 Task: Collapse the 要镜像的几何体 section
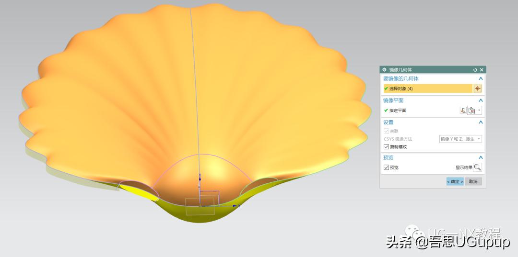[x=481, y=79]
